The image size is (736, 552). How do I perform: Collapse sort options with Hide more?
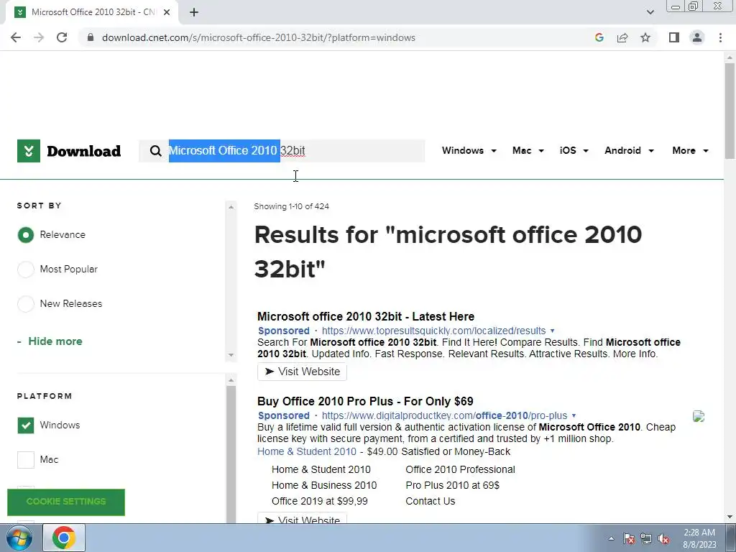tap(50, 341)
